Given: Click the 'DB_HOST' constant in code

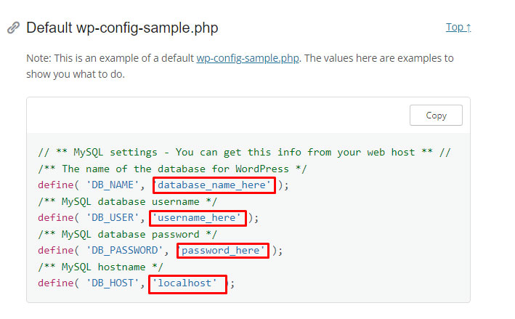Looking at the screenshot, I should pyautogui.click(x=112, y=283).
